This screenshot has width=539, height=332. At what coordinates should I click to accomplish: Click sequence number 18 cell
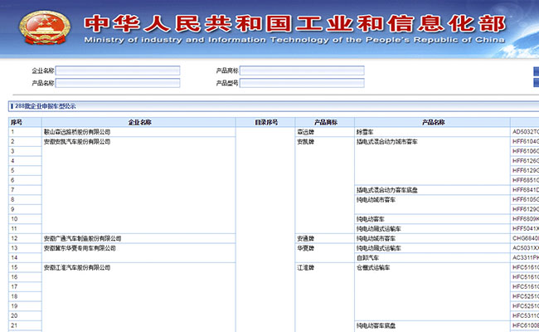(25, 296)
